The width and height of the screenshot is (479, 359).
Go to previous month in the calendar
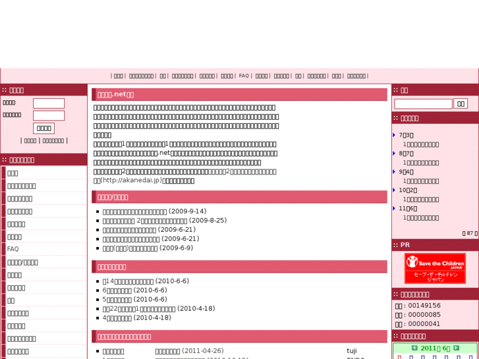[414, 348]
